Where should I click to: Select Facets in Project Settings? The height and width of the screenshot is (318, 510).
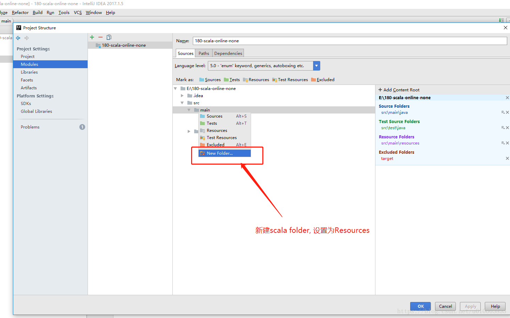(50, 80)
